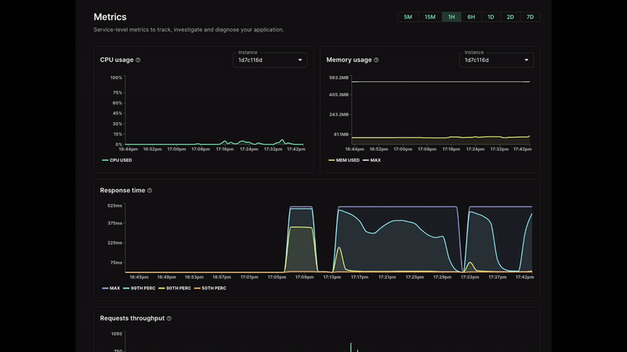627x352 pixels.
Task: Switch to the 15M time range
Action: [x=429, y=16]
